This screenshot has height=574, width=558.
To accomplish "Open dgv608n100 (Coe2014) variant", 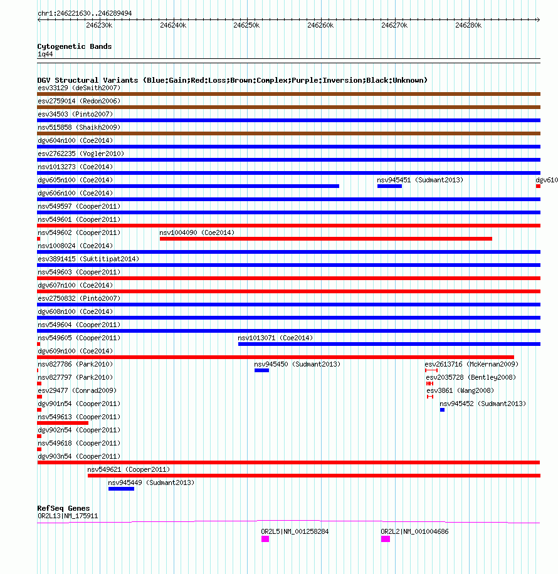I will (75, 312).
